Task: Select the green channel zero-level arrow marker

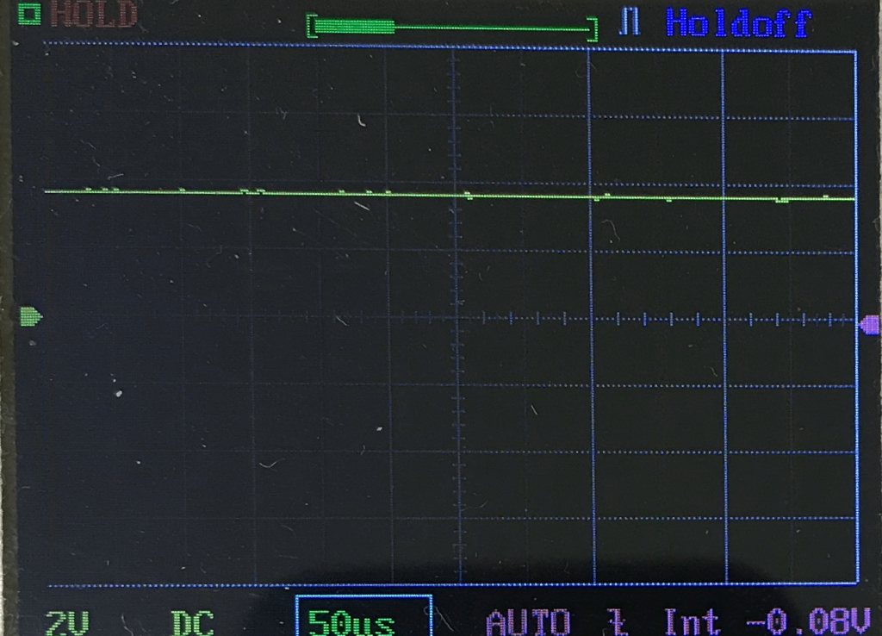Action: point(30,316)
